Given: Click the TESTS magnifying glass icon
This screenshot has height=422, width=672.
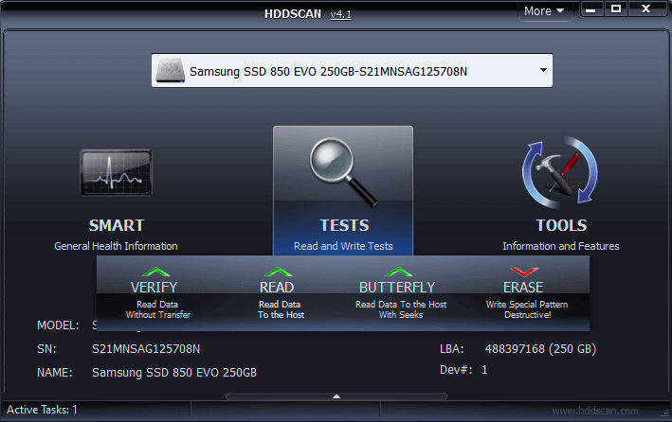Looking at the screenshot, I should [x=343, y=172].
